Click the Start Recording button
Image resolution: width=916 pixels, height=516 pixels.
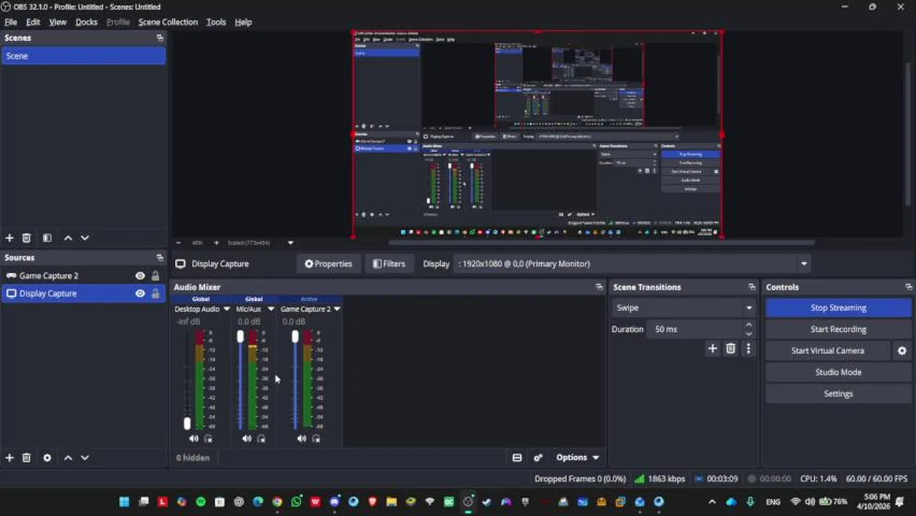(839, 329)
